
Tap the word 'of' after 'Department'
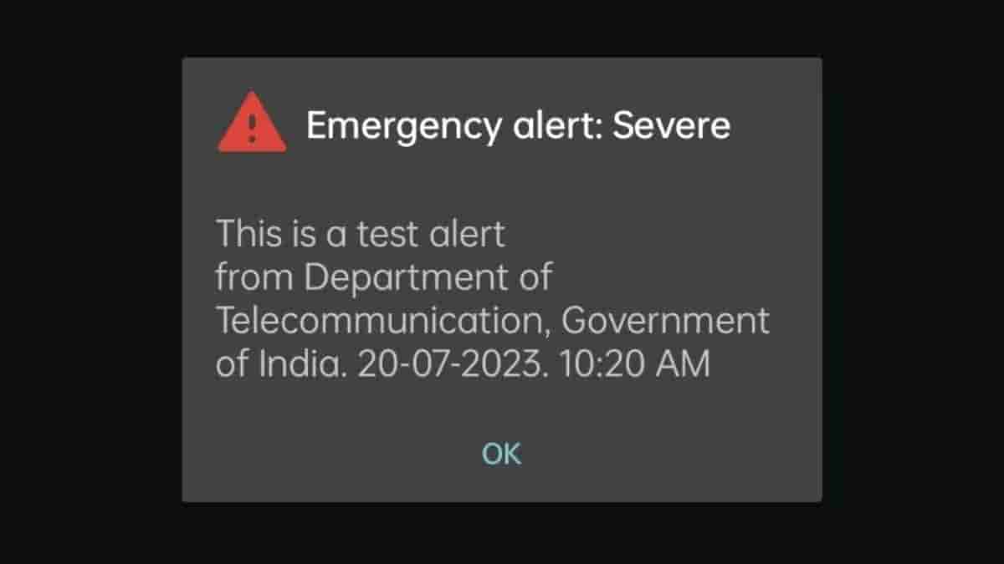[535, 277]
